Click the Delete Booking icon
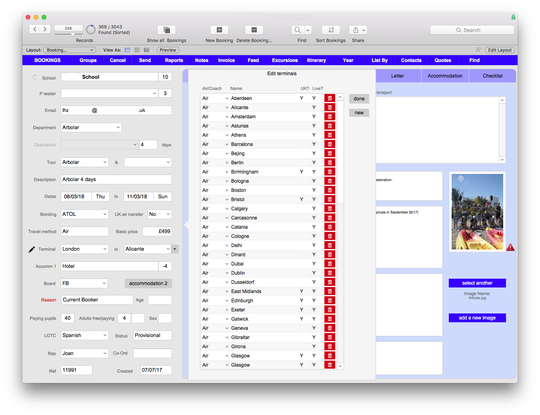Screen dimensions: 540x415 click(x=254, y=30)
